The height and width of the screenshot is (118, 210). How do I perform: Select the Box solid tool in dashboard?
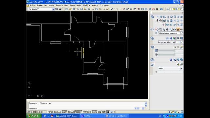[x=161, y=17]
